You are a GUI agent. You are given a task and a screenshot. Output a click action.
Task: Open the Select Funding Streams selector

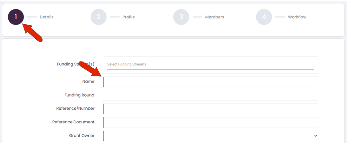(x=210, y=65)
